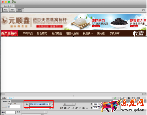Screen dimensions: 147x115
Task: Open the 948 x 521 window size menu
Action: point(137,98)
